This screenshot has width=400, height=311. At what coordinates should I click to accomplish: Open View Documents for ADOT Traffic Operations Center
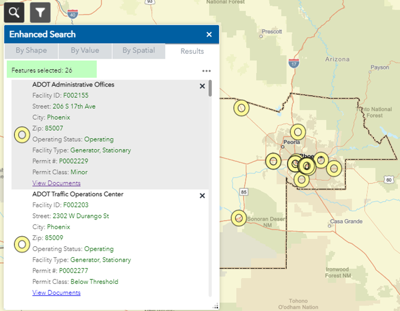pos(56,293)
